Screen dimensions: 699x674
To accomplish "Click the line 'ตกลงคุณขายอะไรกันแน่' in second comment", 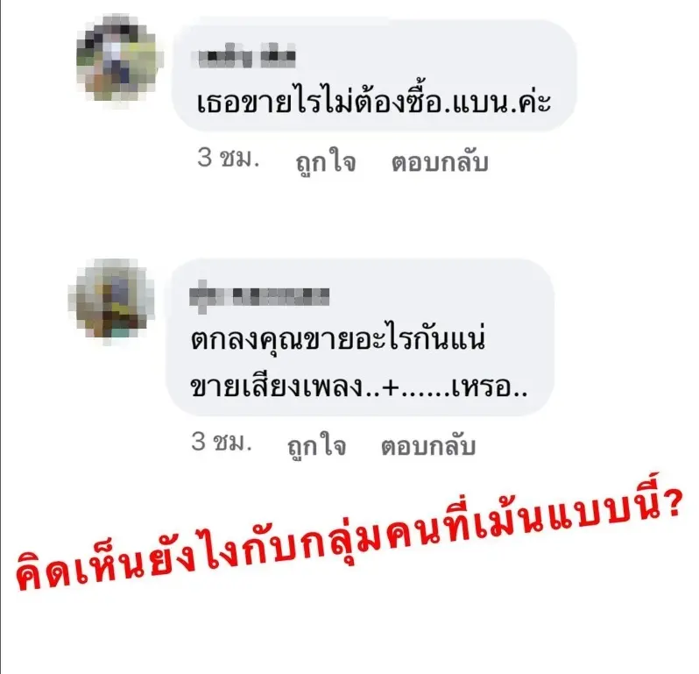I will (337, 337).
